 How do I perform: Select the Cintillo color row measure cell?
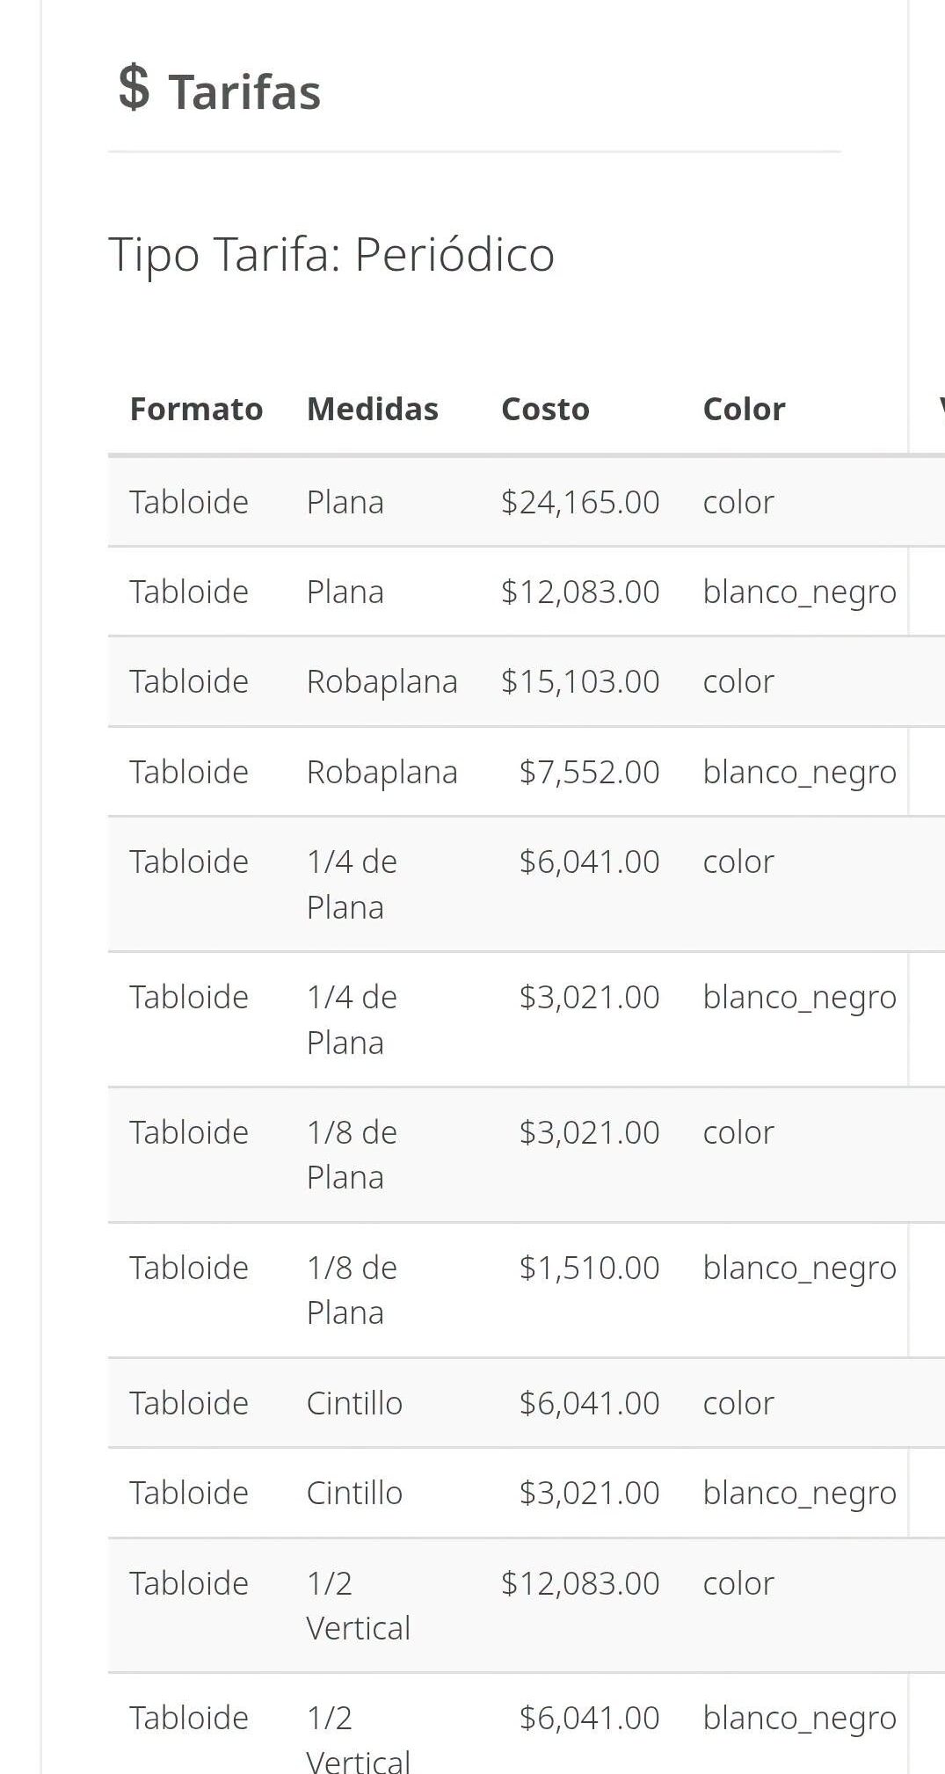point(354,1403)
